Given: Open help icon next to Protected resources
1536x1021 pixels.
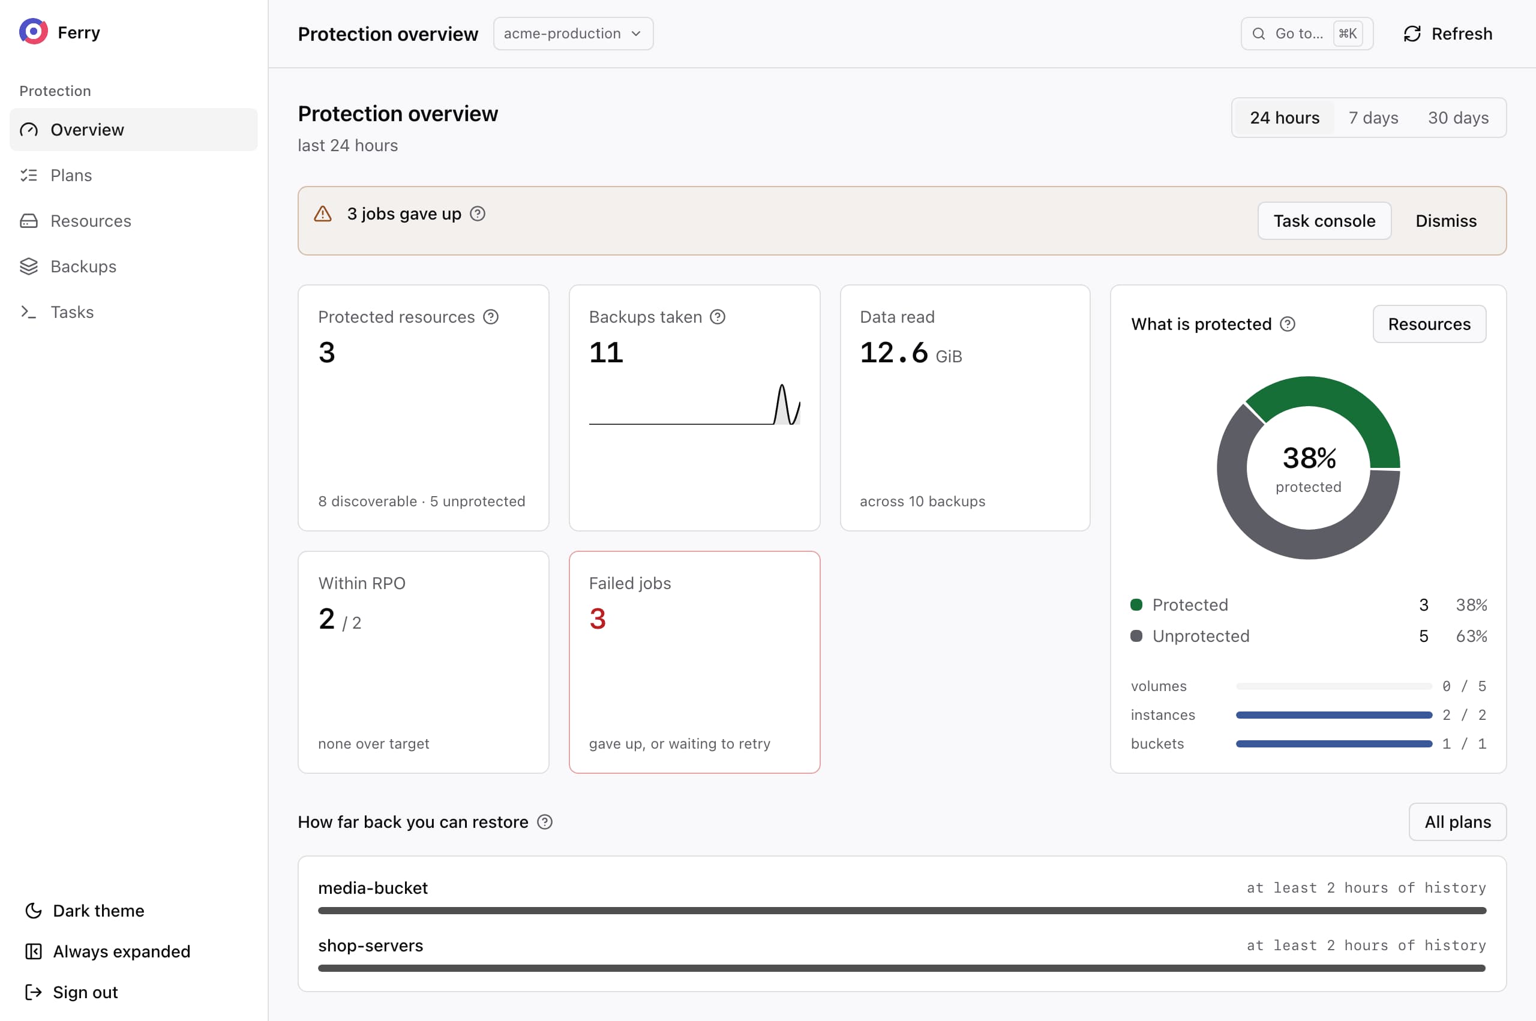Looking at the screenshot, I should pos(491,317).
